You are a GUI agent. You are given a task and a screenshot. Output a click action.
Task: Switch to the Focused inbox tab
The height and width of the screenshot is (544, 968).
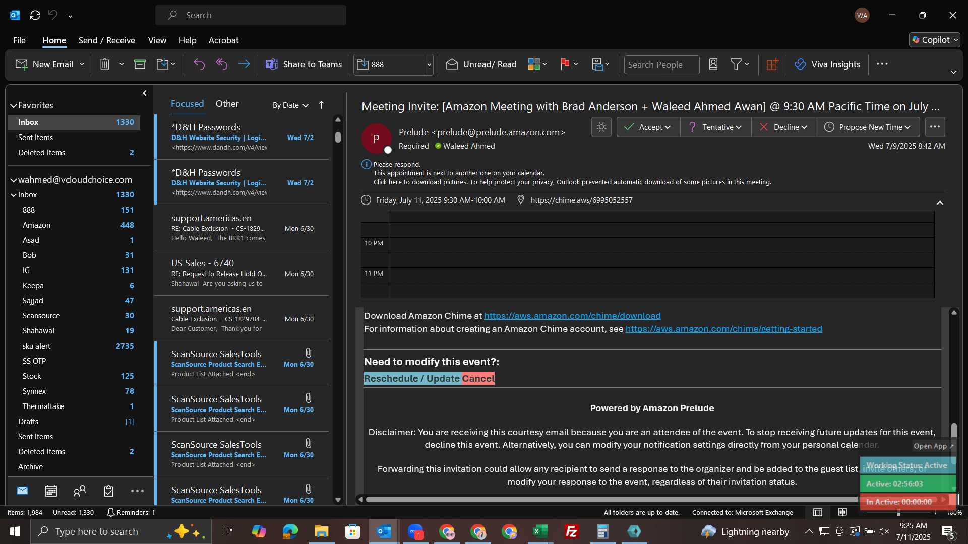(x=188, y=104)
